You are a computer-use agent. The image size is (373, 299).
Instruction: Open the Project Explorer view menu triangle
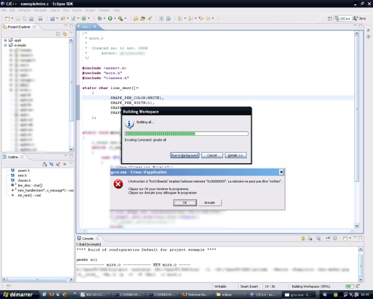71,33
